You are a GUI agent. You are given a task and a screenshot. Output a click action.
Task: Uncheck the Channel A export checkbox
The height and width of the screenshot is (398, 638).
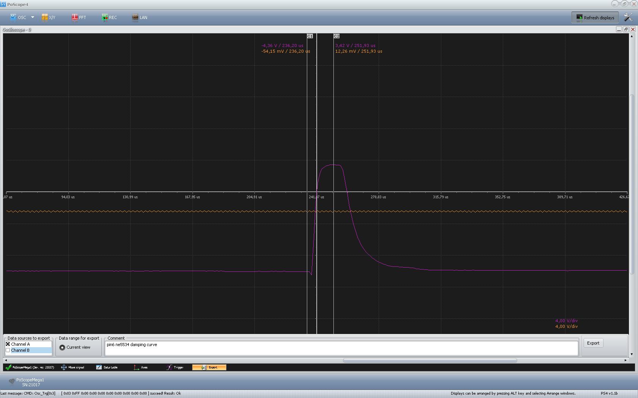[x=8, y=344]
